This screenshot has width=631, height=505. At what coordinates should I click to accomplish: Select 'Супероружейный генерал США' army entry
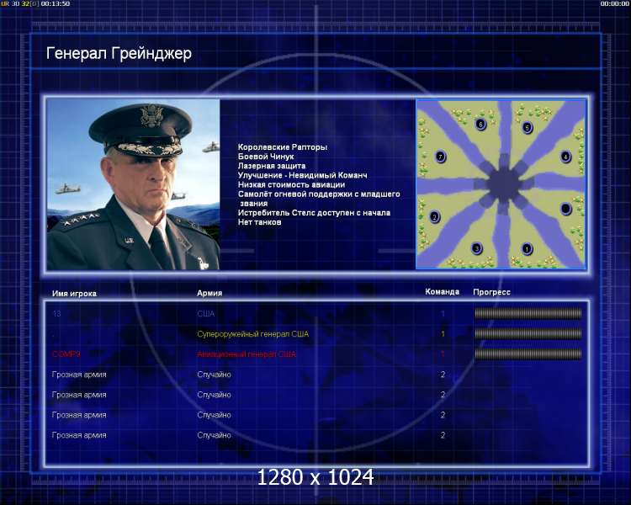coord(252,334)
